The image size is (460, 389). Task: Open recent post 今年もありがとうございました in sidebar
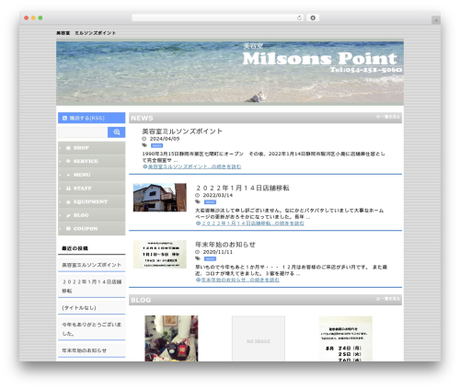point(92,328)
